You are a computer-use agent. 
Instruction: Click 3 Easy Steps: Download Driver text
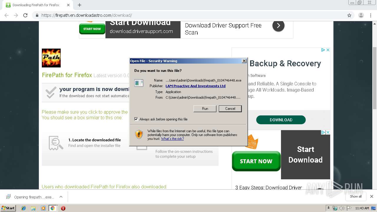[x=269, y=187]
